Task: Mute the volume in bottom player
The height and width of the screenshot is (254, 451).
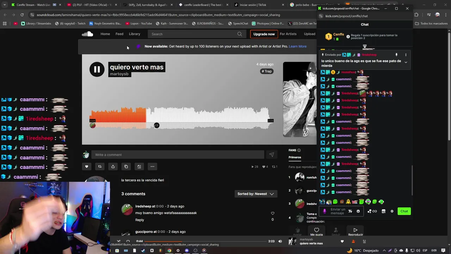Action: (x=280, y=241)
